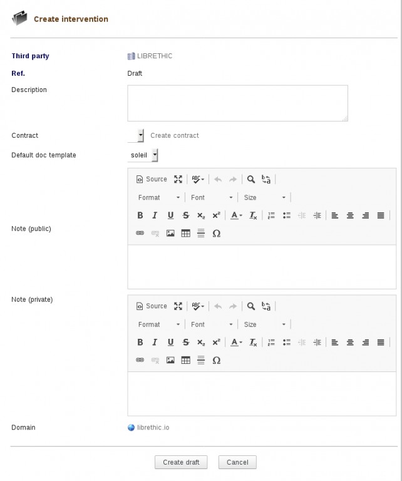Click the Create draft button
Image resolution: width=402 pixels, height=481 pixels.
[x=181, y=462]
